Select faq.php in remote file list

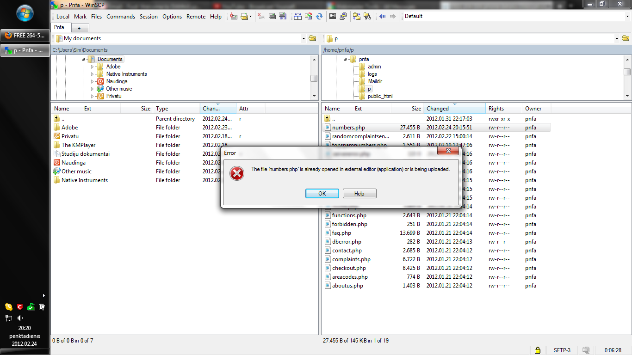click(x=341, y=233)
